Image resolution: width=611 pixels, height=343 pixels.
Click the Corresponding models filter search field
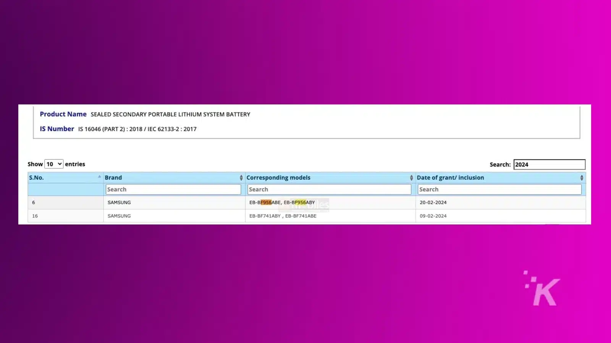coord(329,189)
